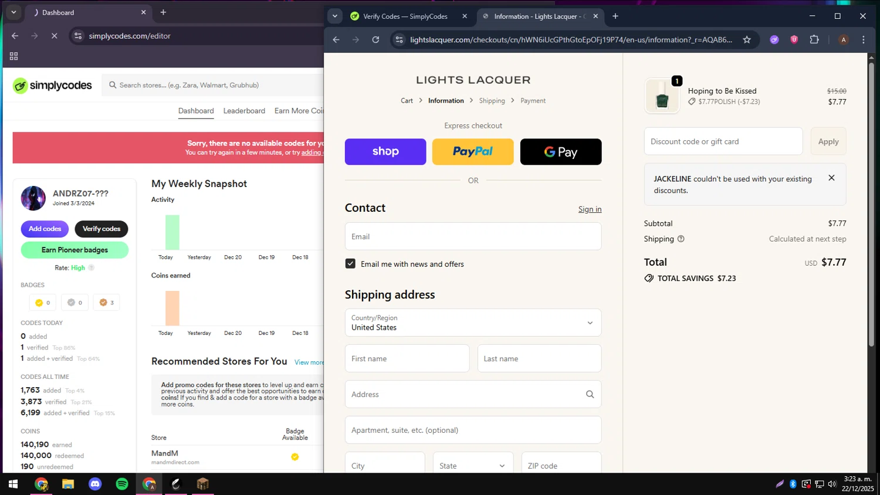The width and height of the screenshot is (880, 495).
Task: Bookmark this page with the star icon
Action: pyautogui.click(x=747, y=40)
